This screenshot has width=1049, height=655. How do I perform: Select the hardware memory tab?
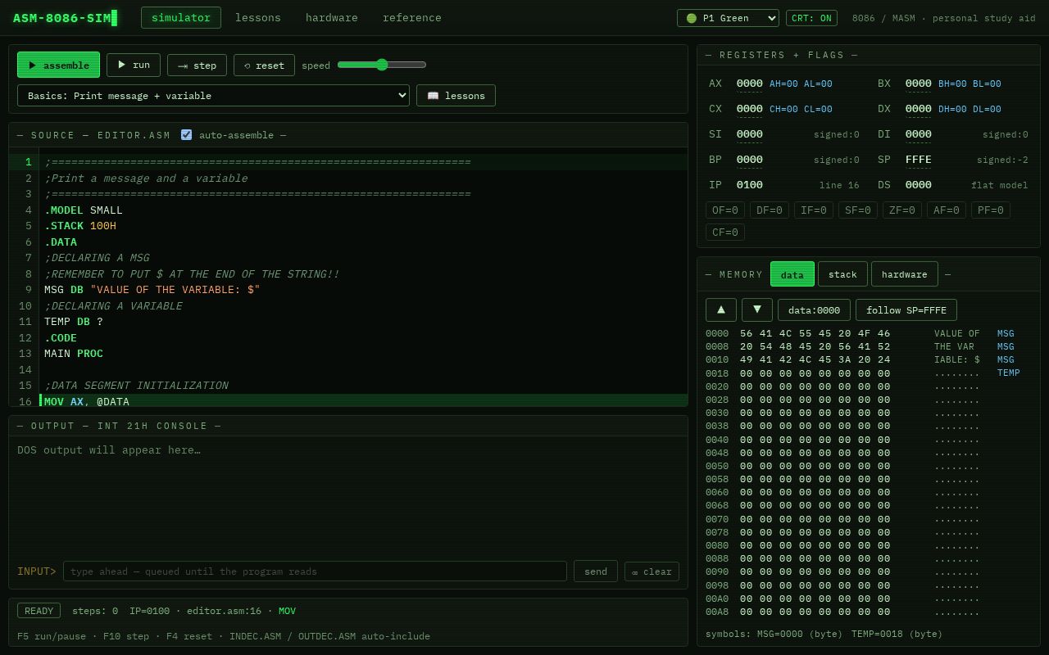coord(905,274)
